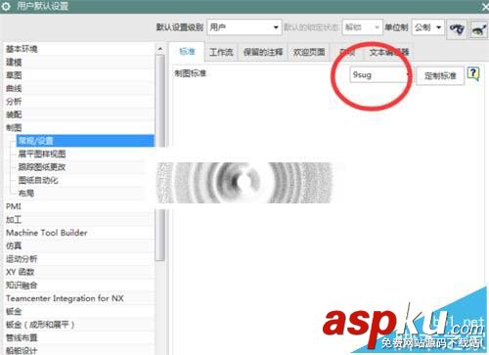Select 分析 in the category list

point(79,102)
